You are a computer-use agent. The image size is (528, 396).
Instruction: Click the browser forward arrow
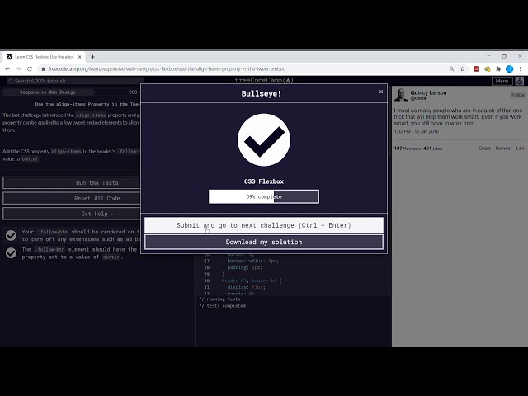(18, 69)
